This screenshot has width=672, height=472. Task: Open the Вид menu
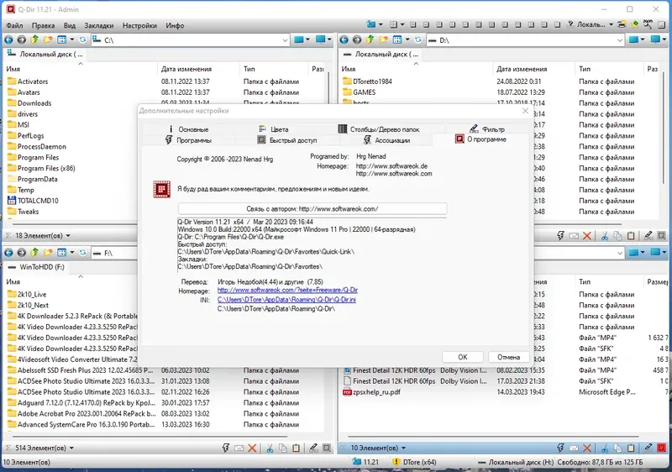point(70,25)
